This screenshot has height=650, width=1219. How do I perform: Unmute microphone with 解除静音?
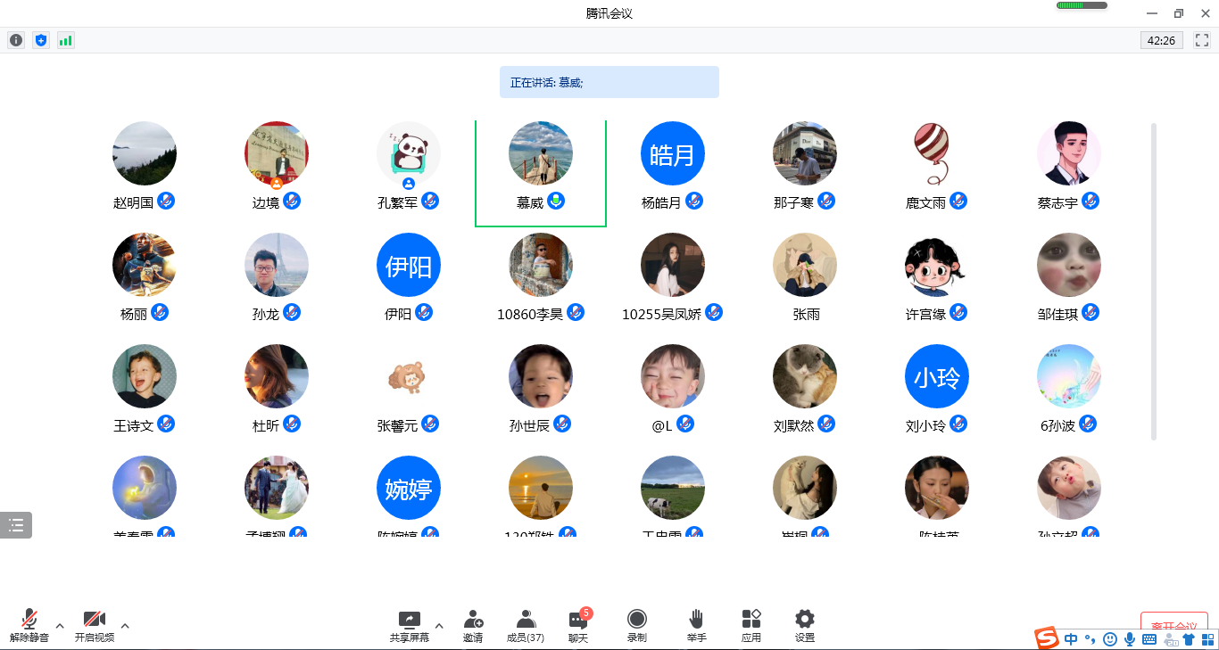pyautogui.click(x=29, y=625)
